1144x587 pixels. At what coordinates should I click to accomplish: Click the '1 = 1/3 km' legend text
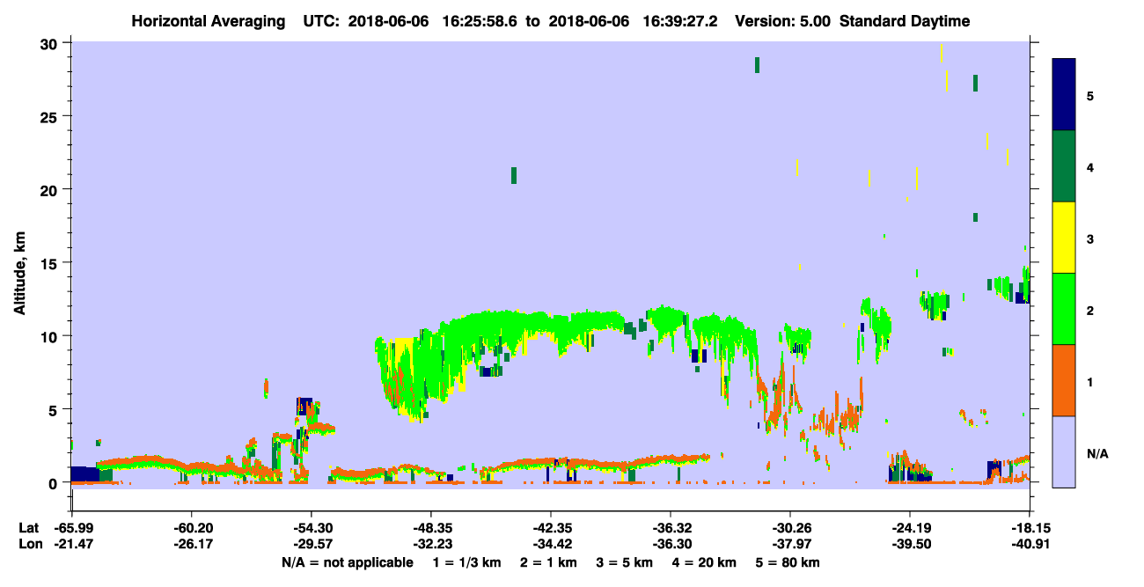[467, 562]
